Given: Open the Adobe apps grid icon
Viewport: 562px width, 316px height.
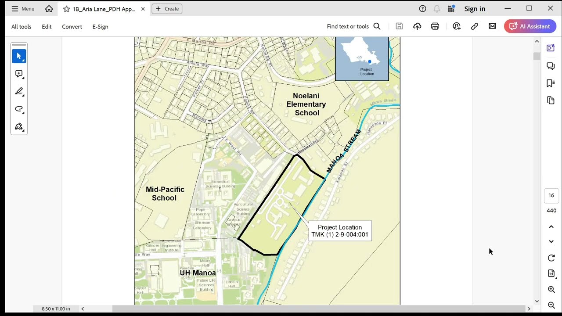Looking at the screenshot, I should pos(451,9).
